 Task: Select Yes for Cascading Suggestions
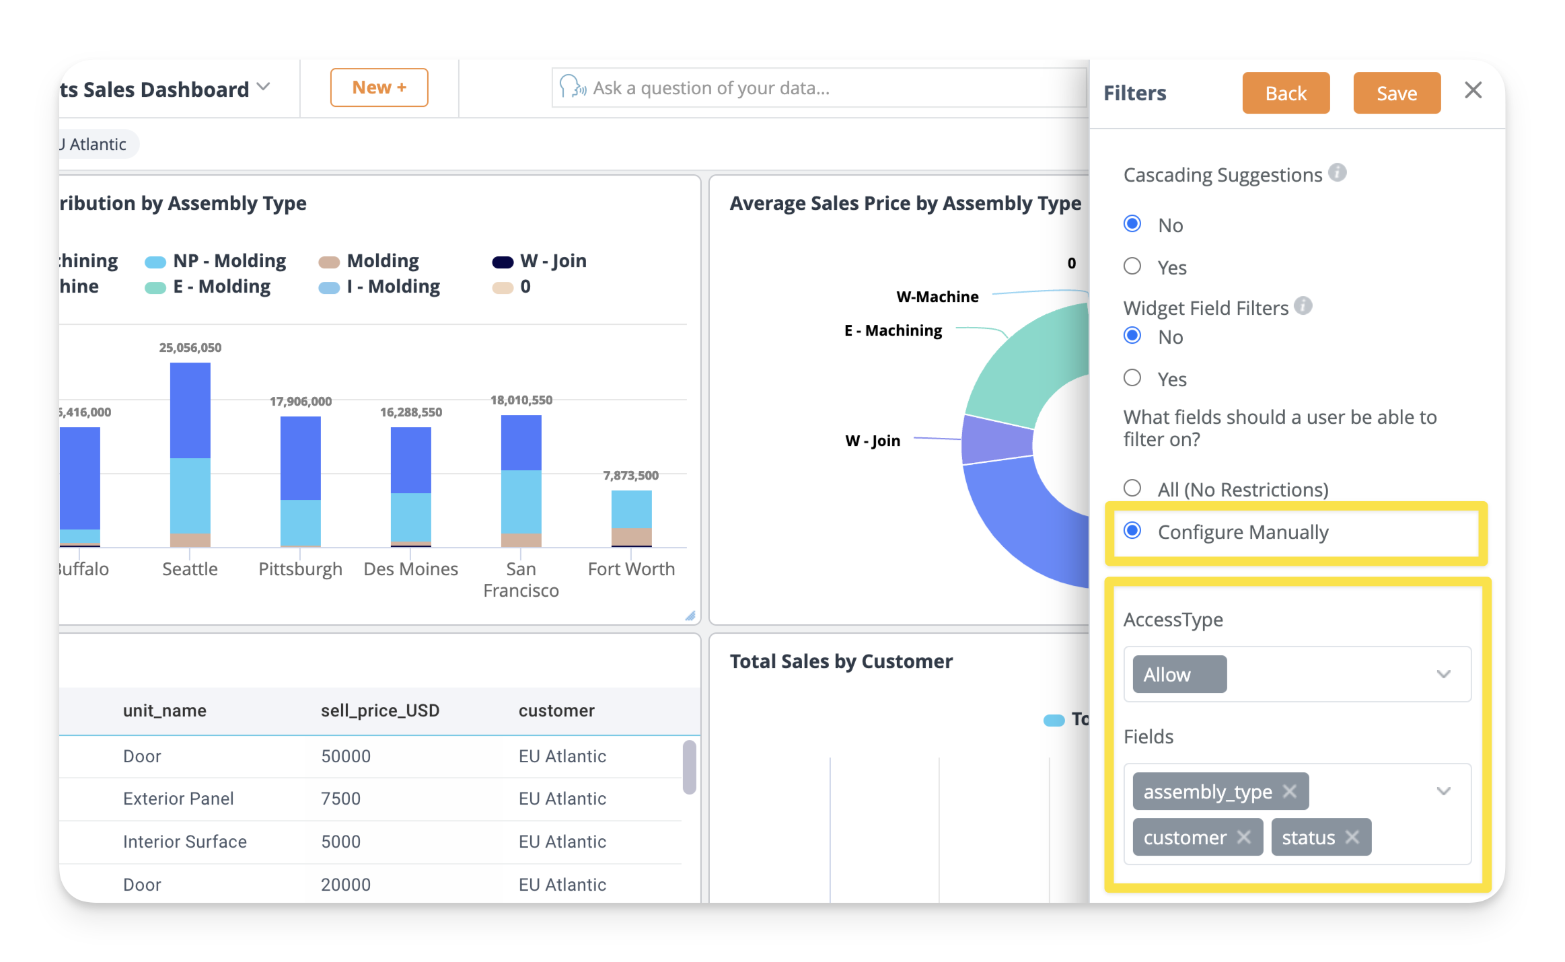click(x=1132, y=266)
